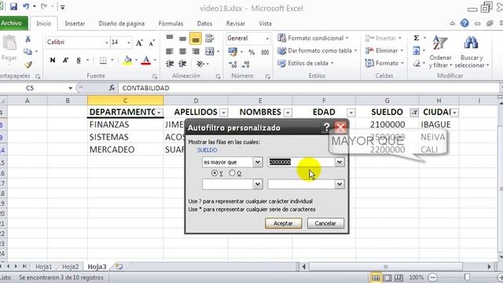Apply yellow fill color bucket
Image resolution: width=503 pixels, height=283 pixels.
pos(127,60)
